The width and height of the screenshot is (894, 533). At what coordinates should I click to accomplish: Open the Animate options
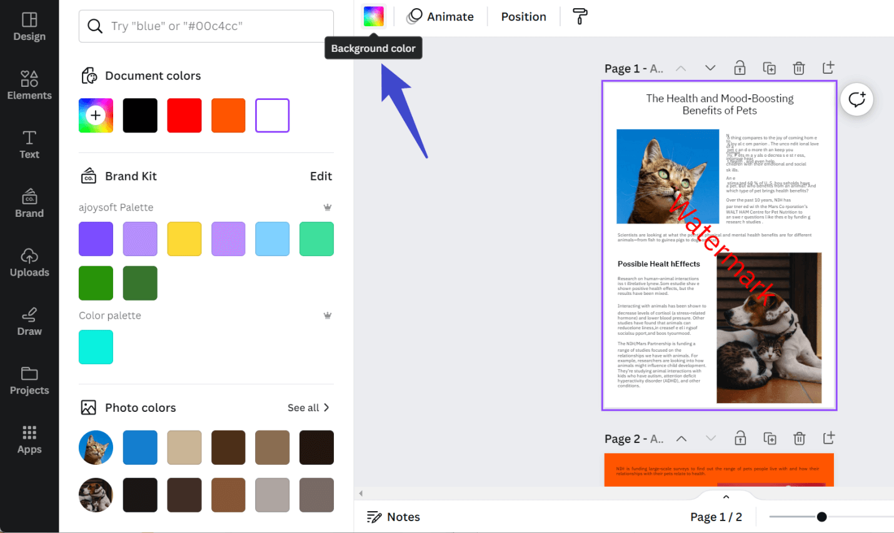[x=441, y=16]
